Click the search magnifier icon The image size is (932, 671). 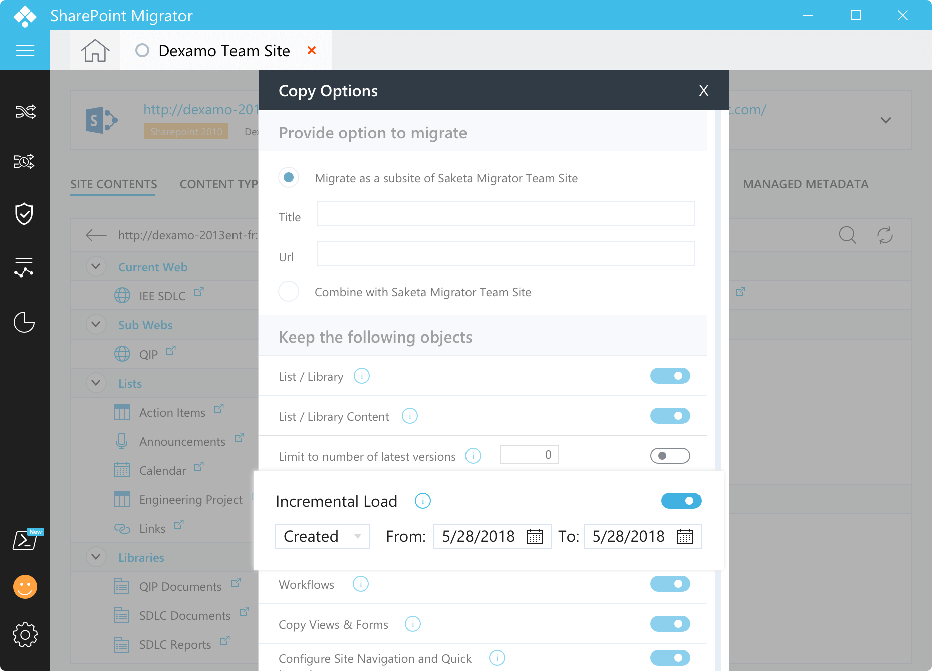[847, 235]
